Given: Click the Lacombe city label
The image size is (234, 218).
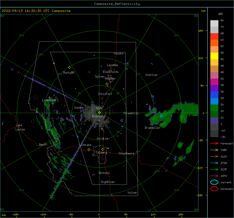Looking at the screenshot, I should click(112, 65).
